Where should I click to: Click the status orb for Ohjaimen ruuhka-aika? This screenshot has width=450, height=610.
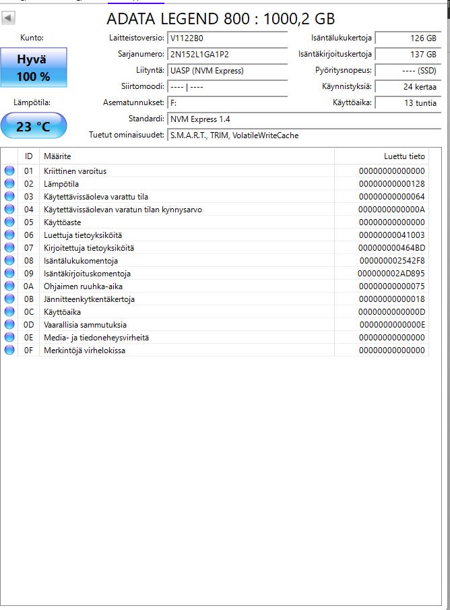9,286
